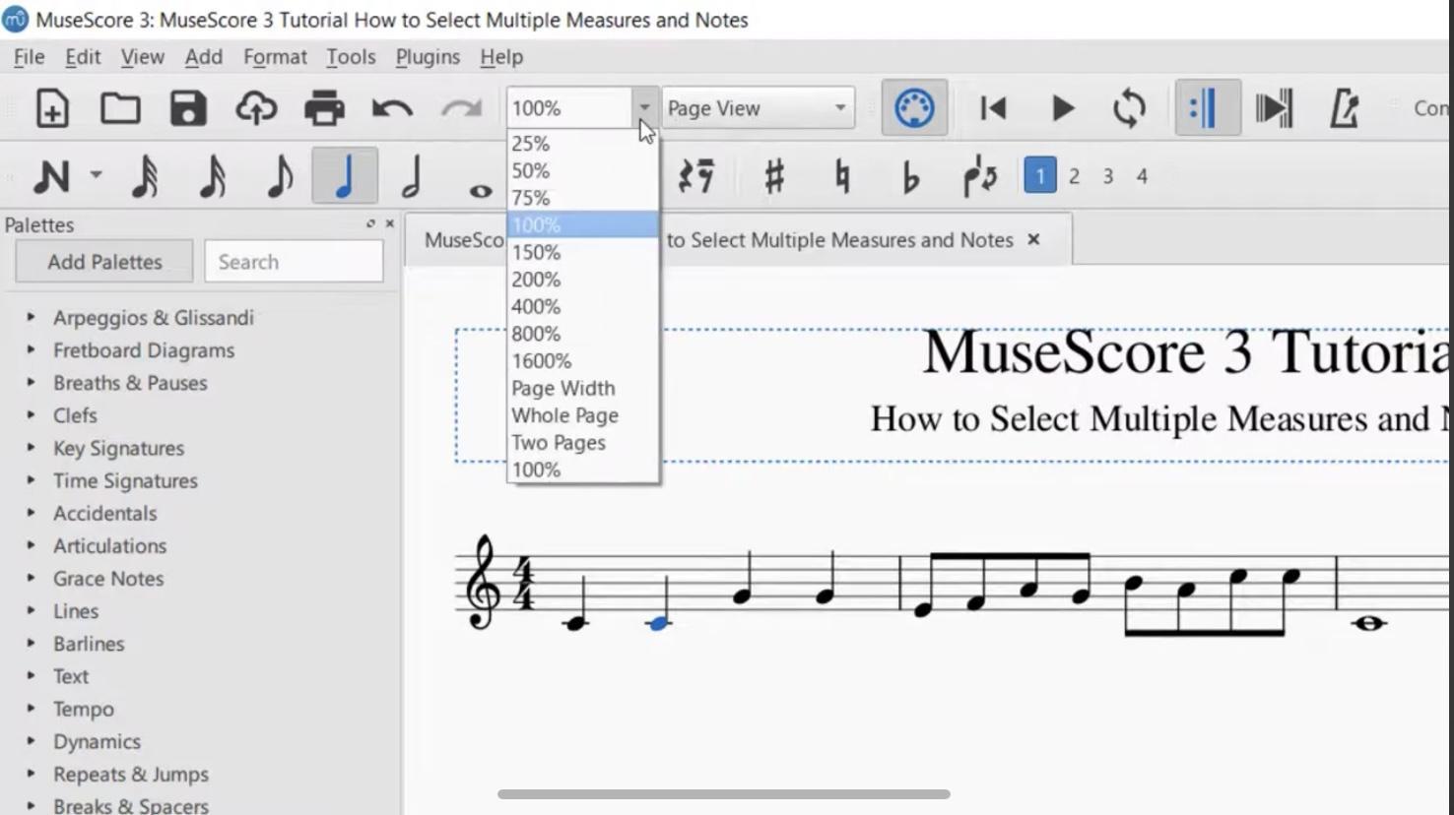Viewport: 1454px width, 815px height.
Task: Open the Tools menu
Action: coord(351,57)
